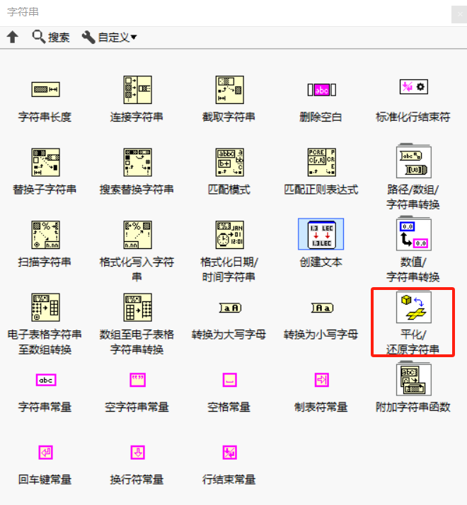Screen dimensions: 467x505
Task: Select the 数组至电子表格字符串转换 icon
Action: tap(137, 307)
